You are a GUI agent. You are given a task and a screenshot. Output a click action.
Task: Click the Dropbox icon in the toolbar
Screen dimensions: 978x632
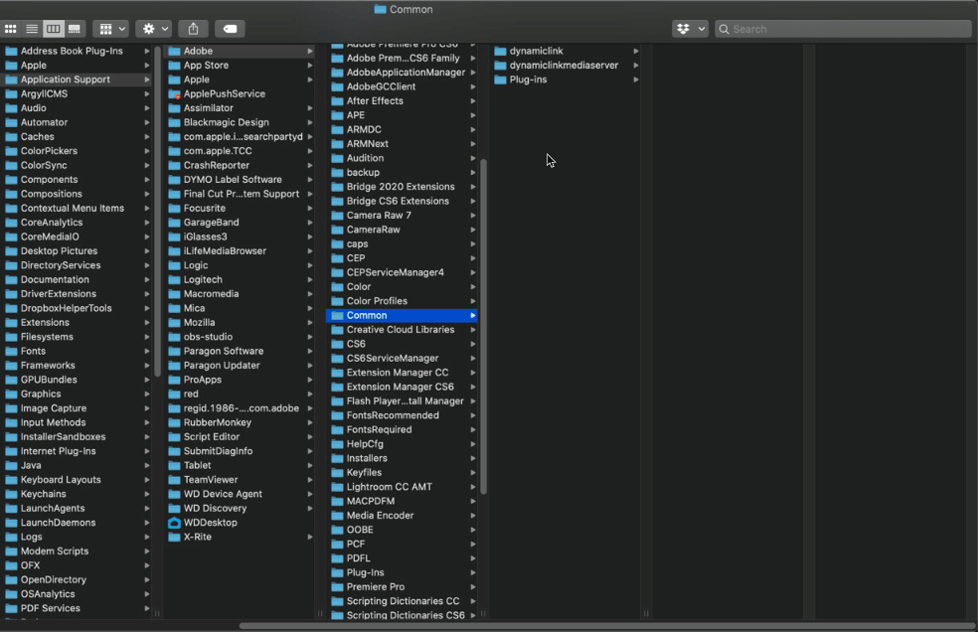[684, 28]
